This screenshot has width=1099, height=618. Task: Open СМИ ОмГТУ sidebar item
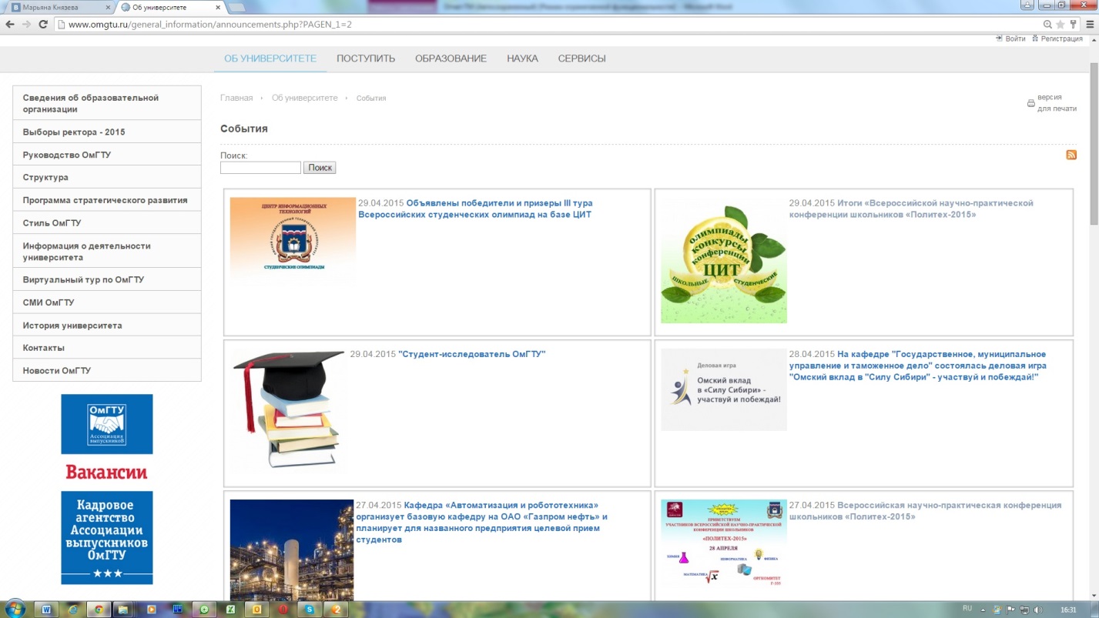coord(107,302)
